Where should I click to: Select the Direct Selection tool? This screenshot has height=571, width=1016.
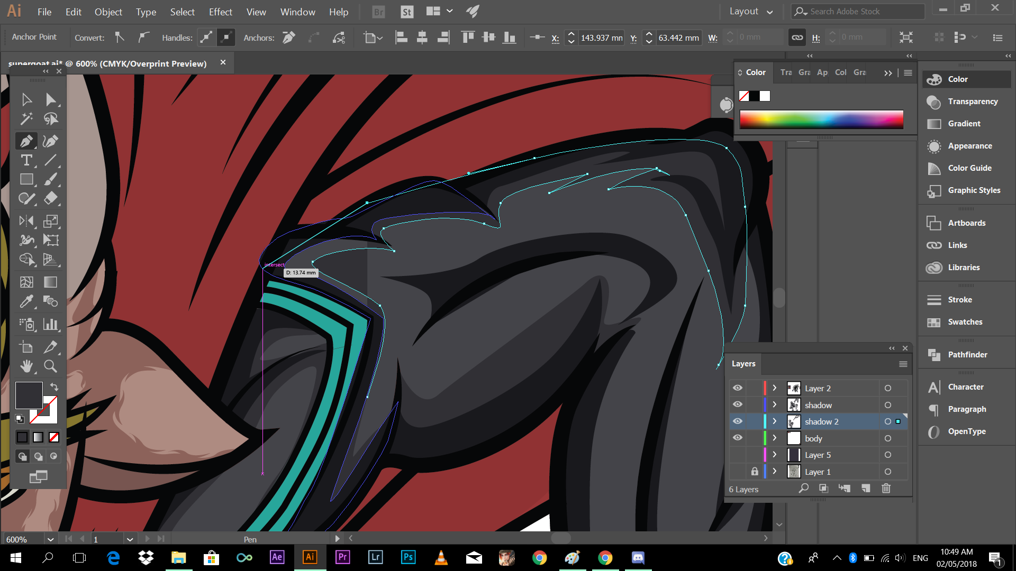click(x=50, y=99)
